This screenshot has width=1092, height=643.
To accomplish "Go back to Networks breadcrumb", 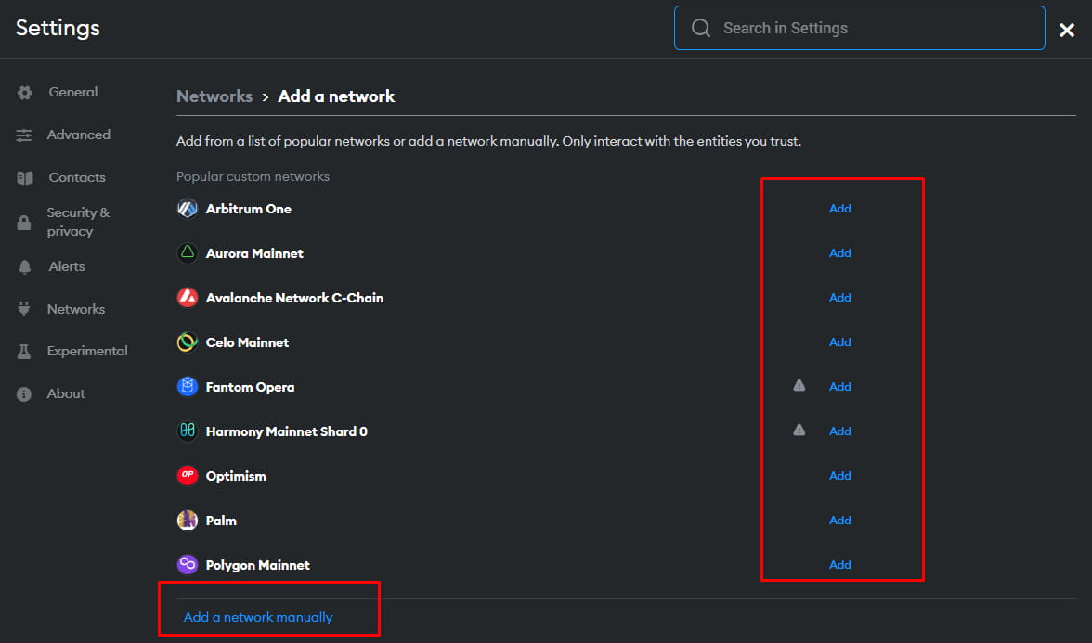I will [214, 96].
